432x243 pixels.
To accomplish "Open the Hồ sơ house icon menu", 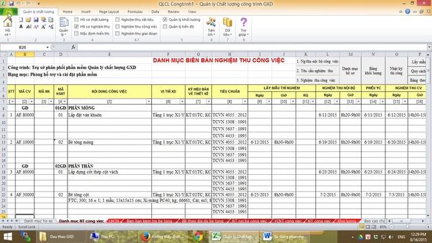I will pos(7,26).
